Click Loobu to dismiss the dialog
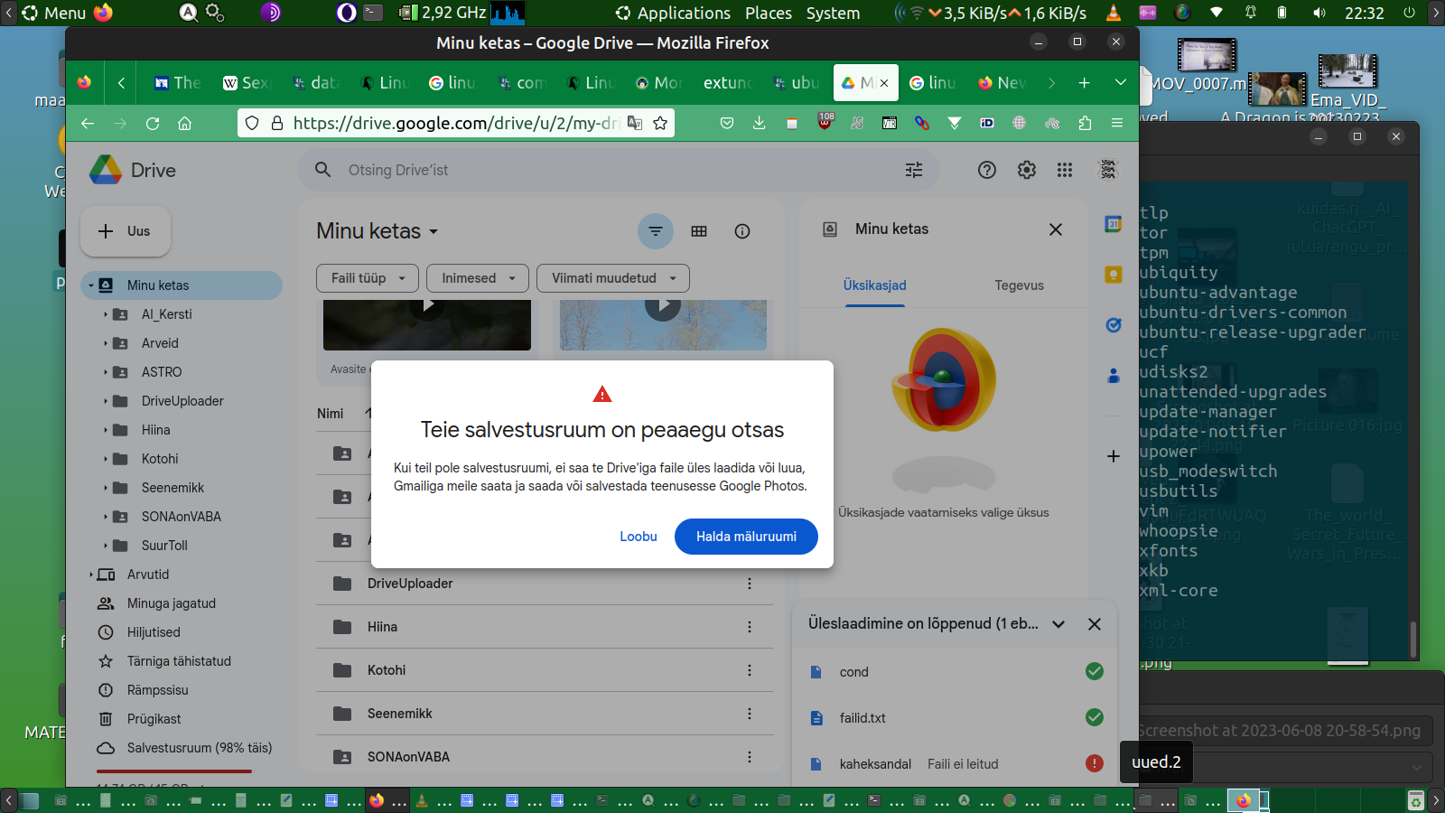 click(x=639, y=537)
